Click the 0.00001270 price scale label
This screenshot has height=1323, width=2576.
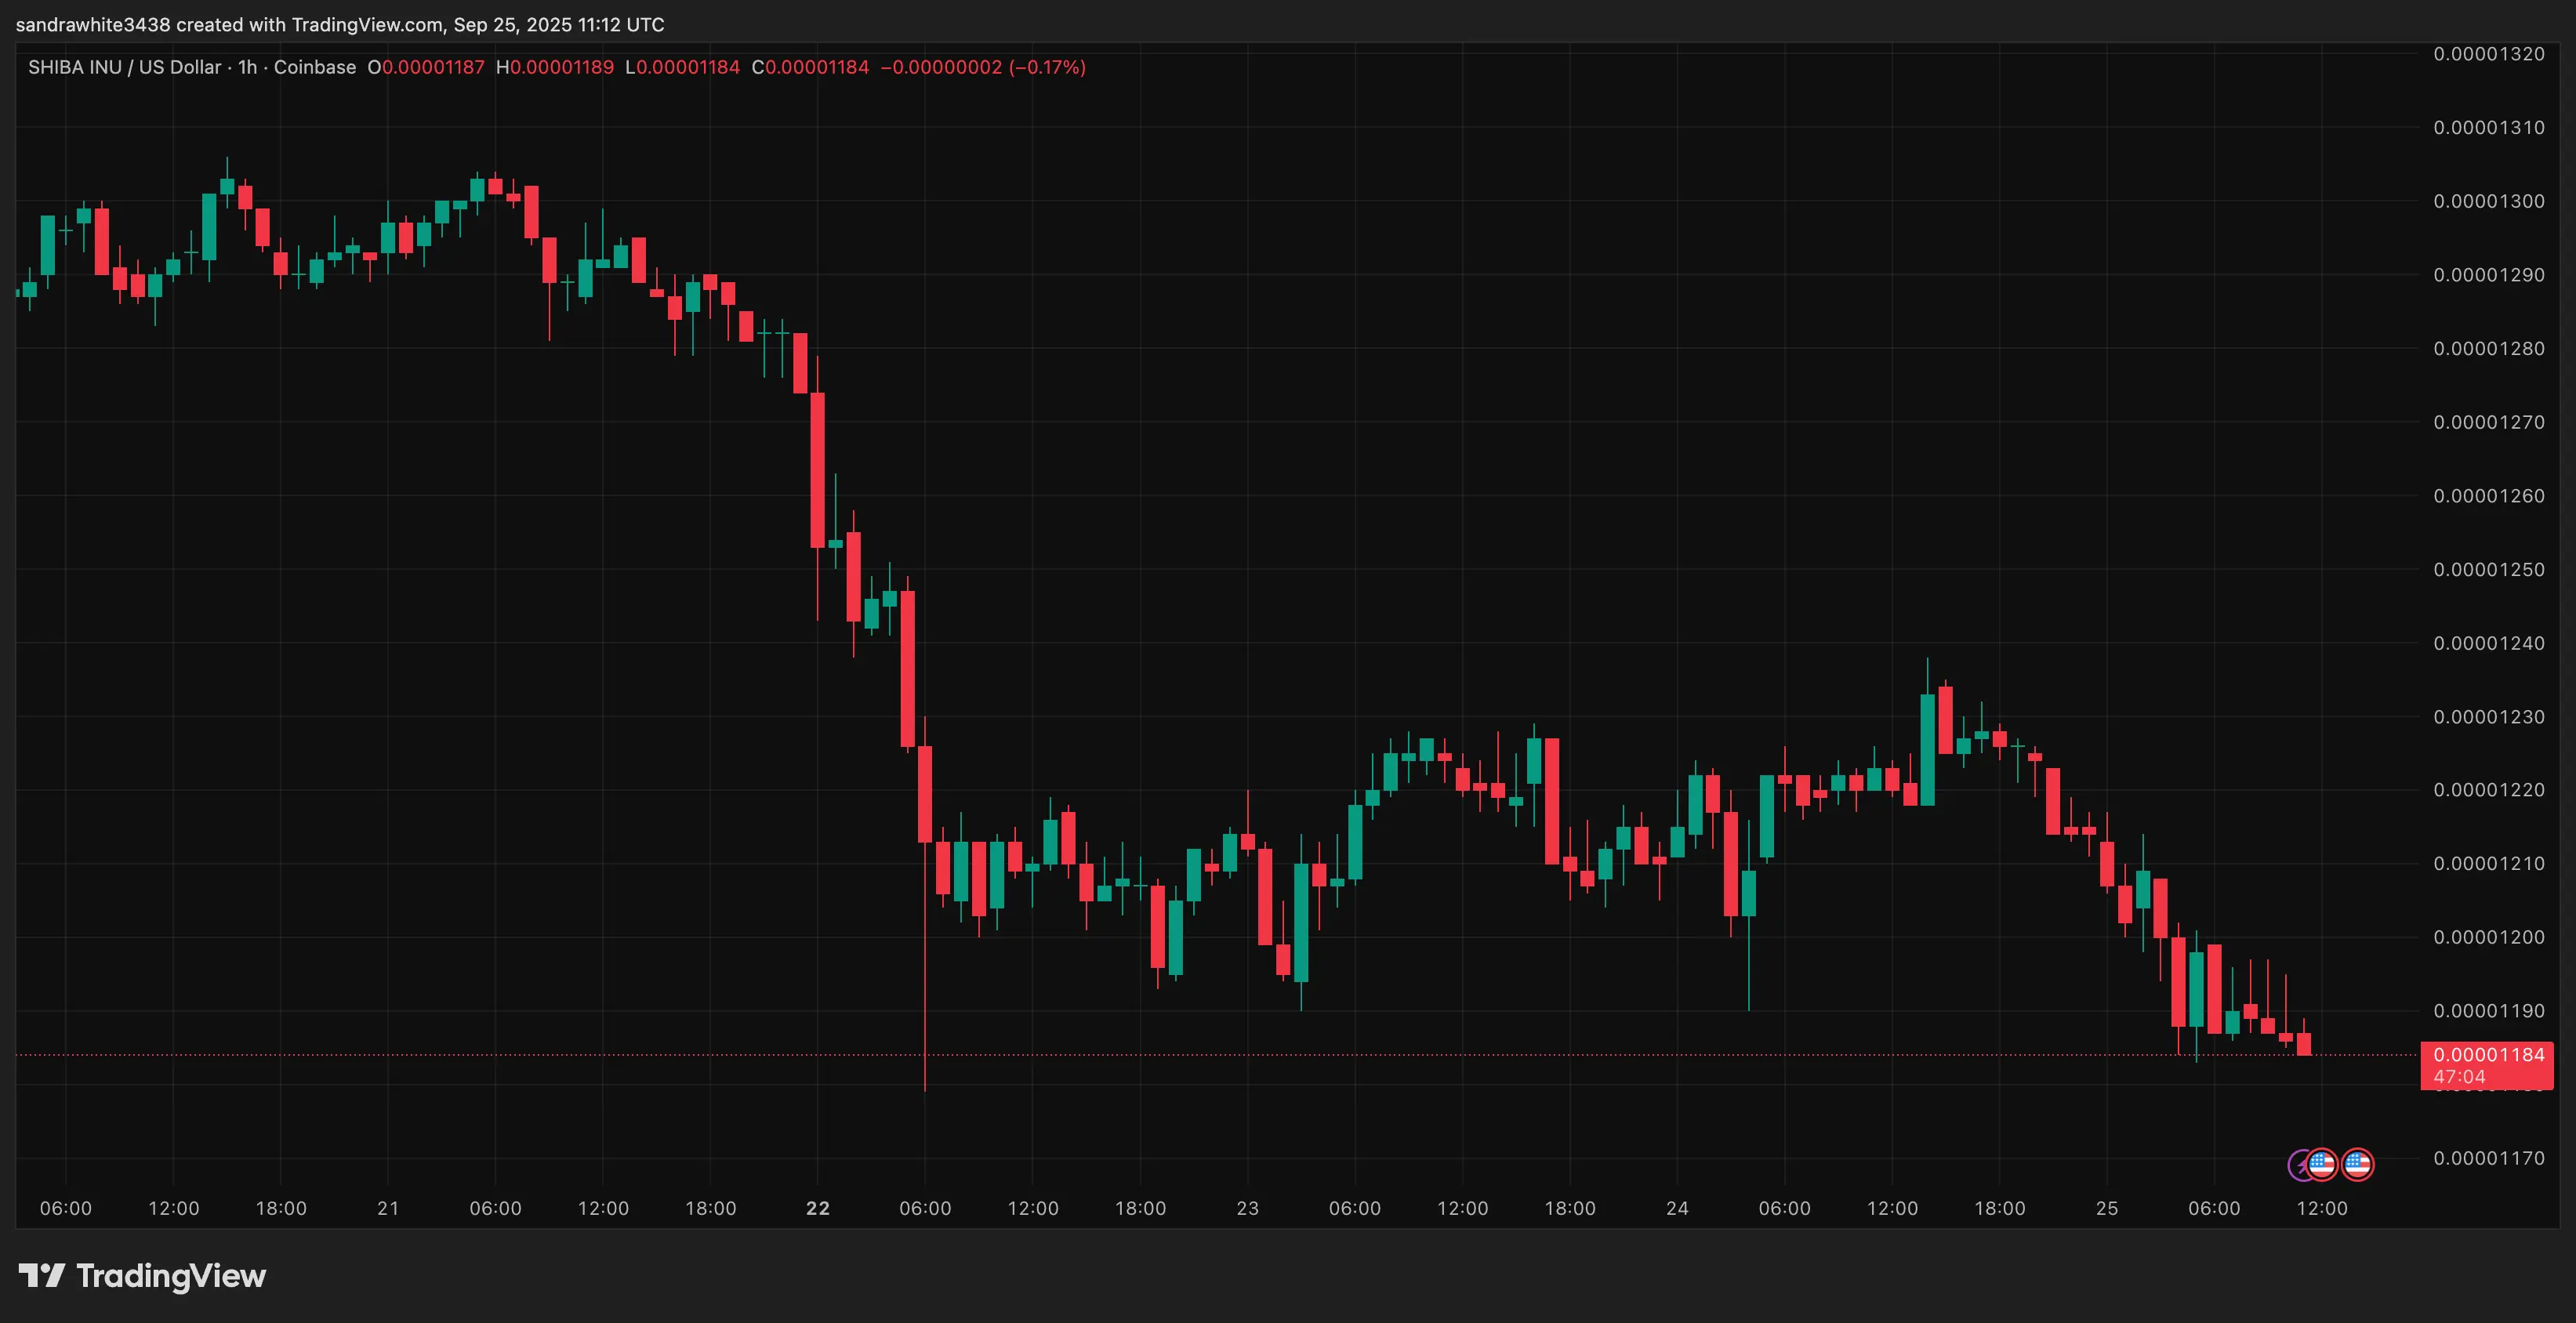tap(2489, 422)
